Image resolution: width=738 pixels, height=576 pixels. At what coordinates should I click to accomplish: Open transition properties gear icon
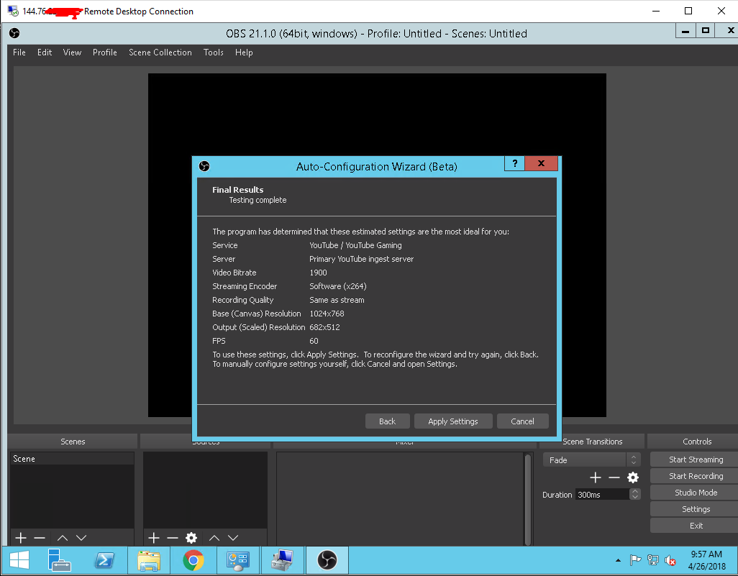pos(633,477)
